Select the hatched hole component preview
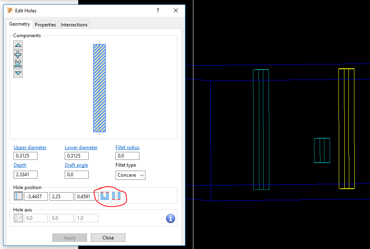The image size is (370, 249). 99,88
